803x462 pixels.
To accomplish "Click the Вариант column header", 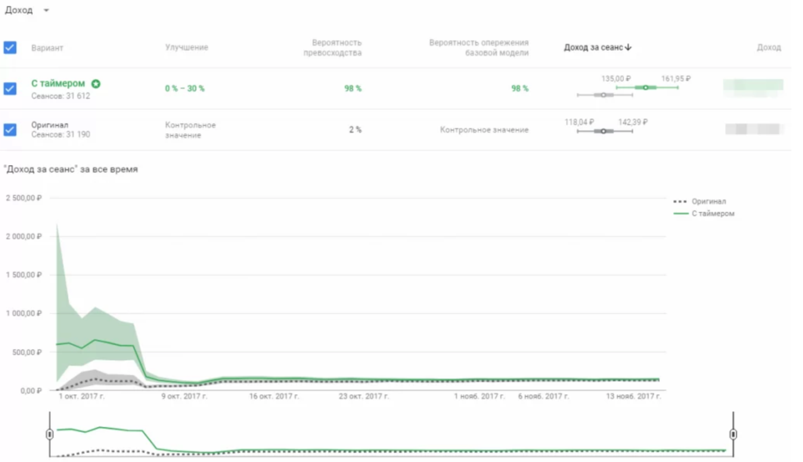I will [x=47, y=48].
